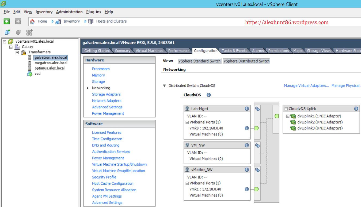Open DNS and Routing settings
Viewport: 361px width, 207px height.
[105, 145]
